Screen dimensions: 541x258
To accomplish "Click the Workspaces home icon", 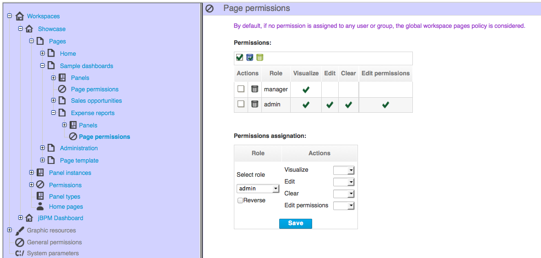I will [20, 16].
